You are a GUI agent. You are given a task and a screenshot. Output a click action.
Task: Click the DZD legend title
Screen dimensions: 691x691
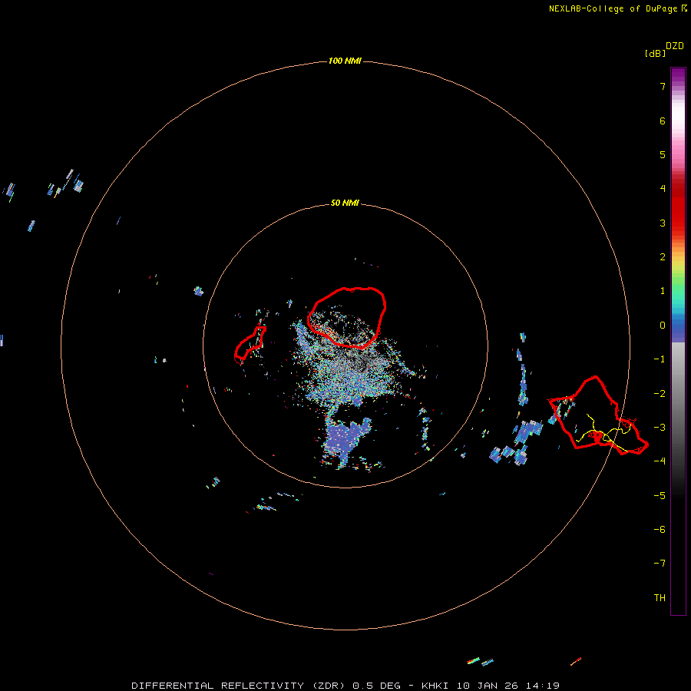pyautogui.click(x=675, y=46)
